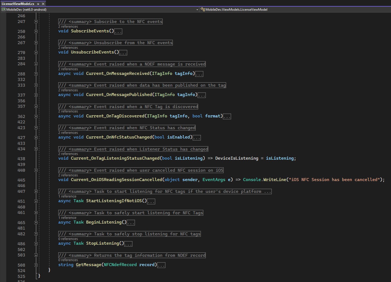This screenshot has height=282, width=391.
Task: Click the ellipsis box after Current_OnTagDiscovered
Action: pos(227,116)
